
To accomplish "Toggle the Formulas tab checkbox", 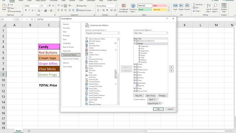I will (137, 72).
